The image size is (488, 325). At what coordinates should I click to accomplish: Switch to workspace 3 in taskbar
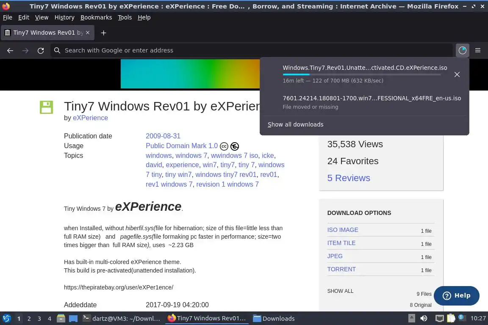point(39,319)
